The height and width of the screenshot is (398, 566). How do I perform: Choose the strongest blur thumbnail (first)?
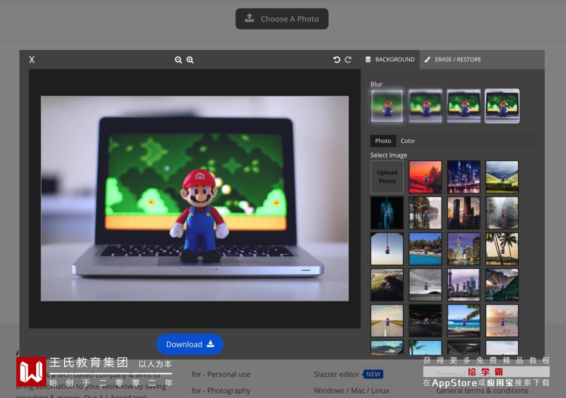(x=387, y=106)
